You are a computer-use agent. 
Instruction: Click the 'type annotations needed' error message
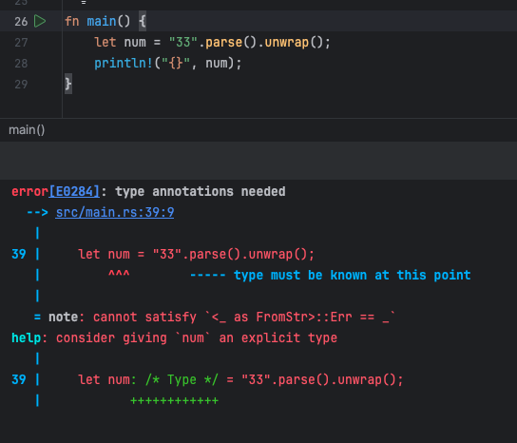(201, 192)
